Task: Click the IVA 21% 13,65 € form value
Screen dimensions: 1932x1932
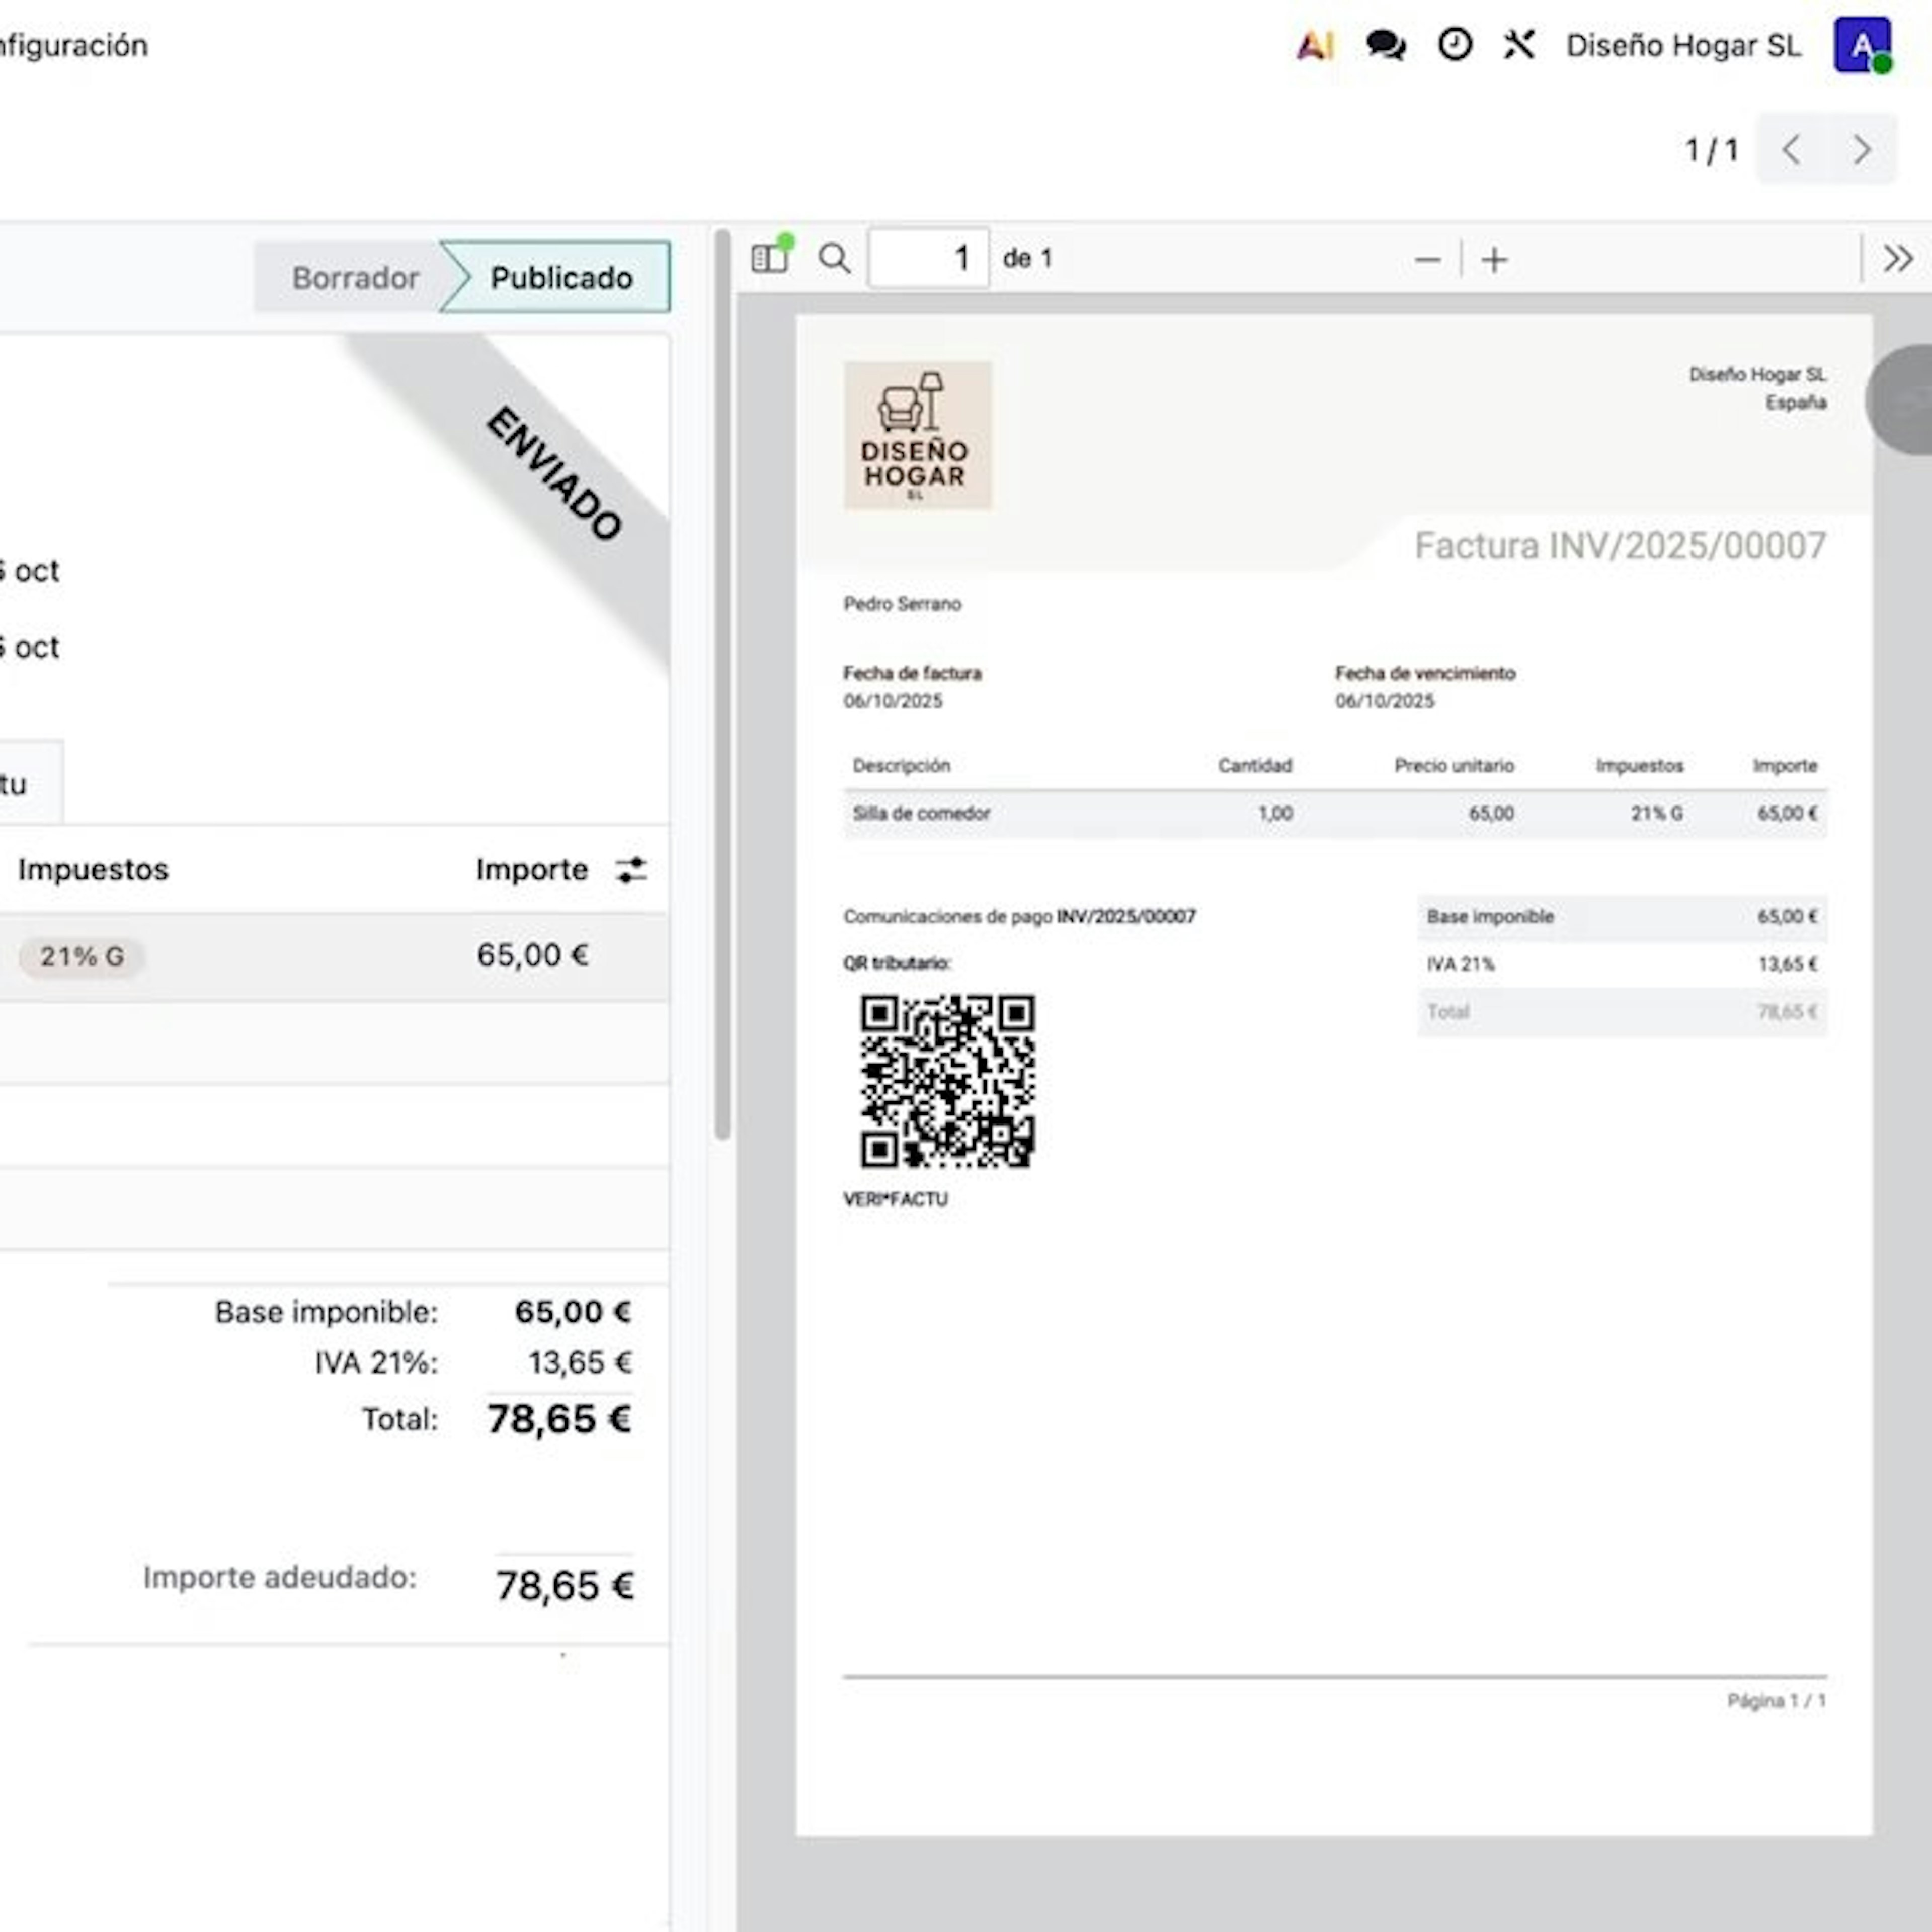Action: click(x=580, y=1362)
